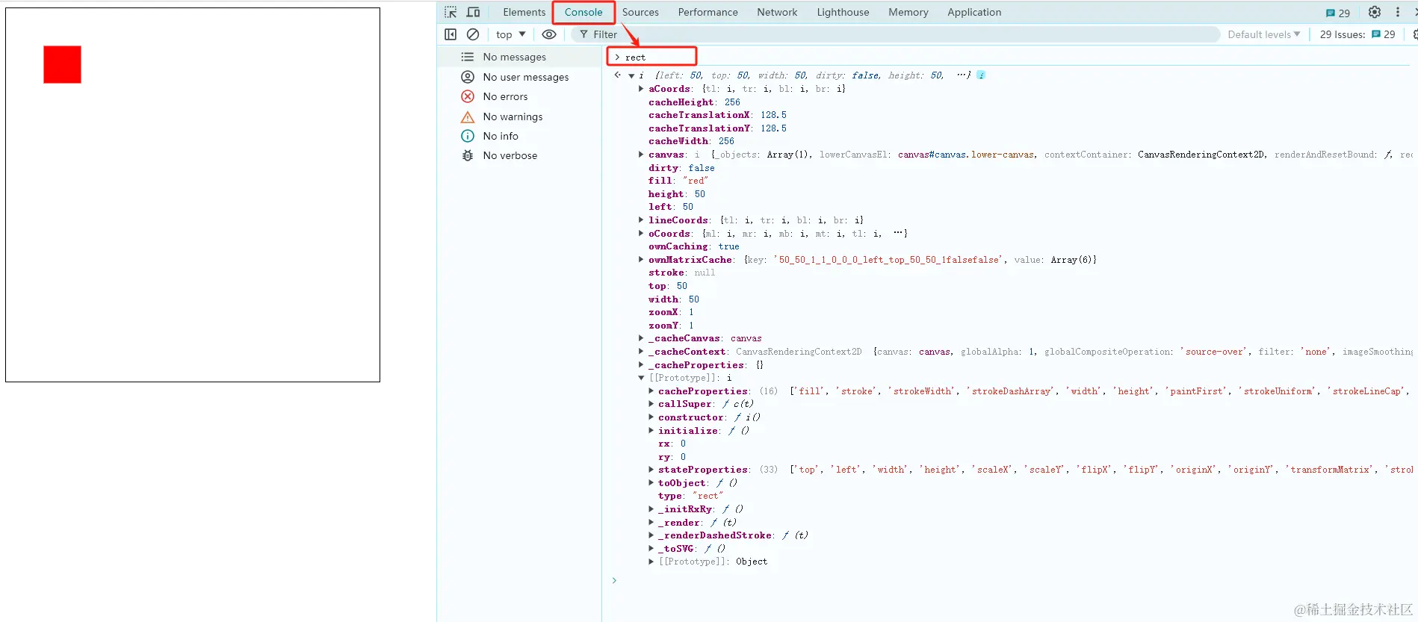Expand the callSuper function entry
1418x622 pixels.
click(x=651, y=404)
